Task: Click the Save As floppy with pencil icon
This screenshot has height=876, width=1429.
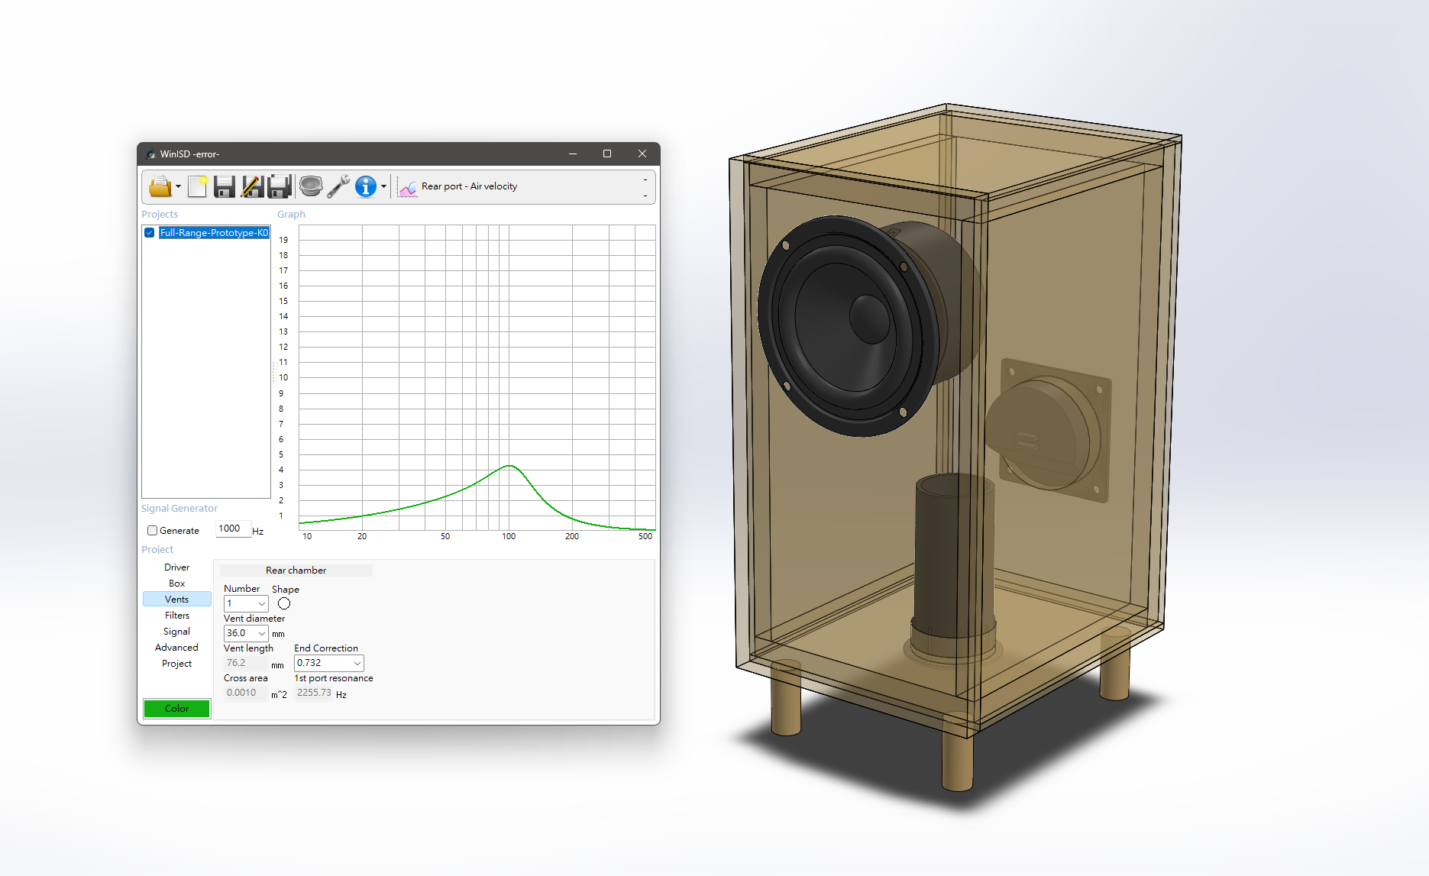Action: [x=252, y=186]
